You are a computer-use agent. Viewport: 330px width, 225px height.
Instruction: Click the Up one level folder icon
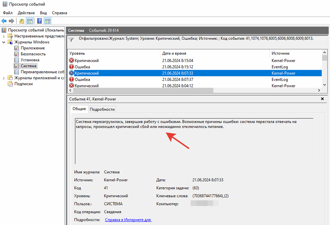(22, 21)
